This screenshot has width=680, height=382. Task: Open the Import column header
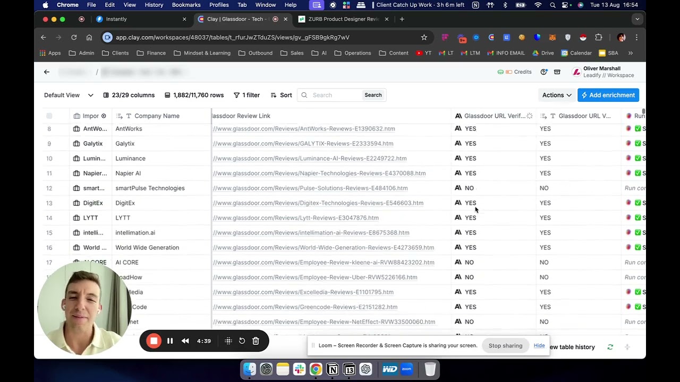(90, 116)
